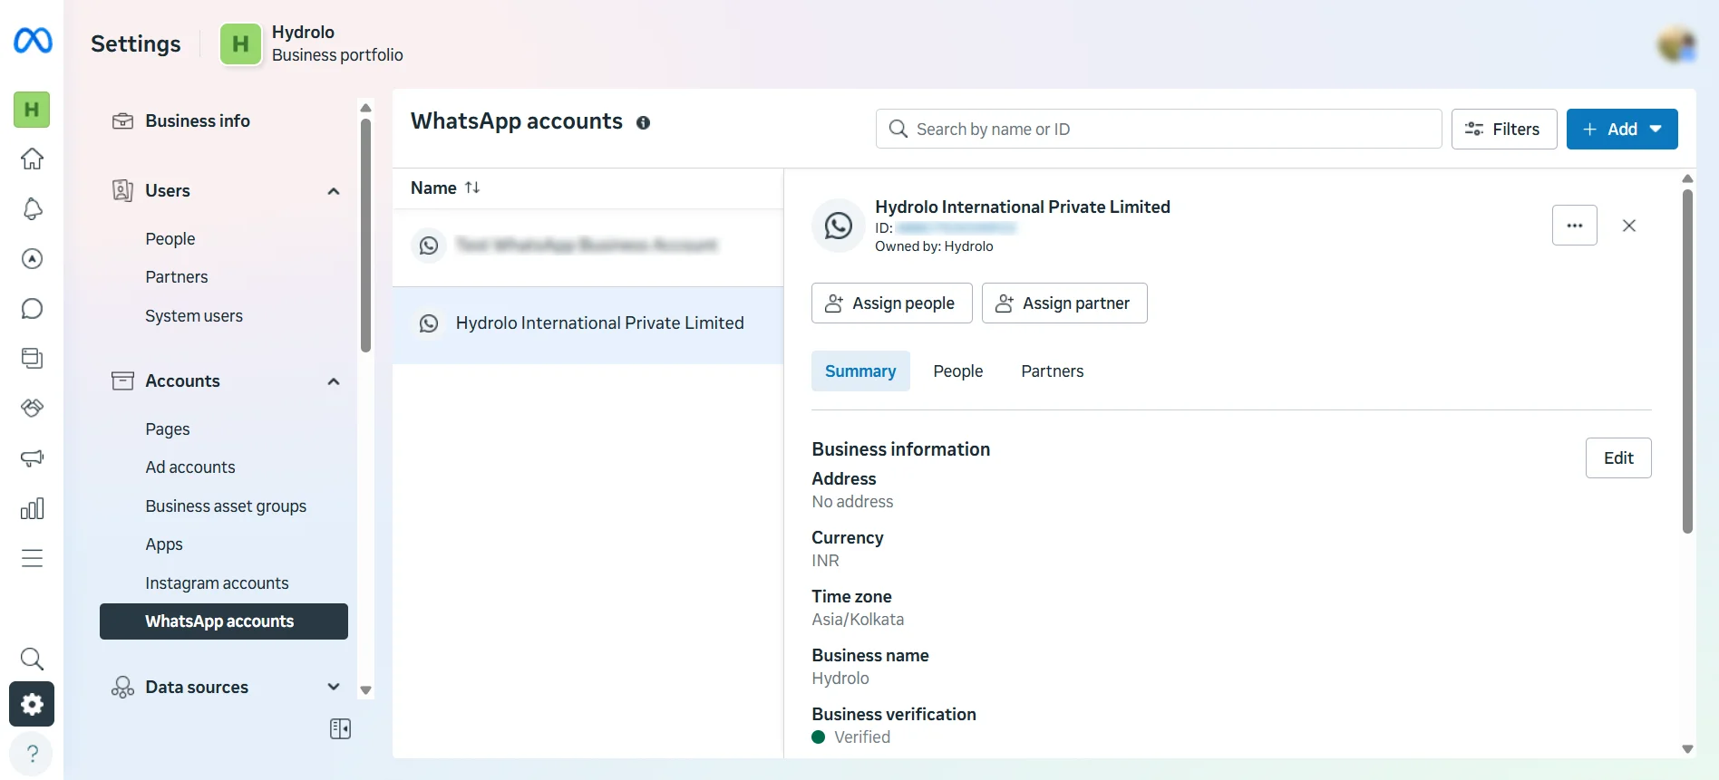Collapse the Users section
The image size is (1719, 780).
pyautogui.click(x=334, y=191)
